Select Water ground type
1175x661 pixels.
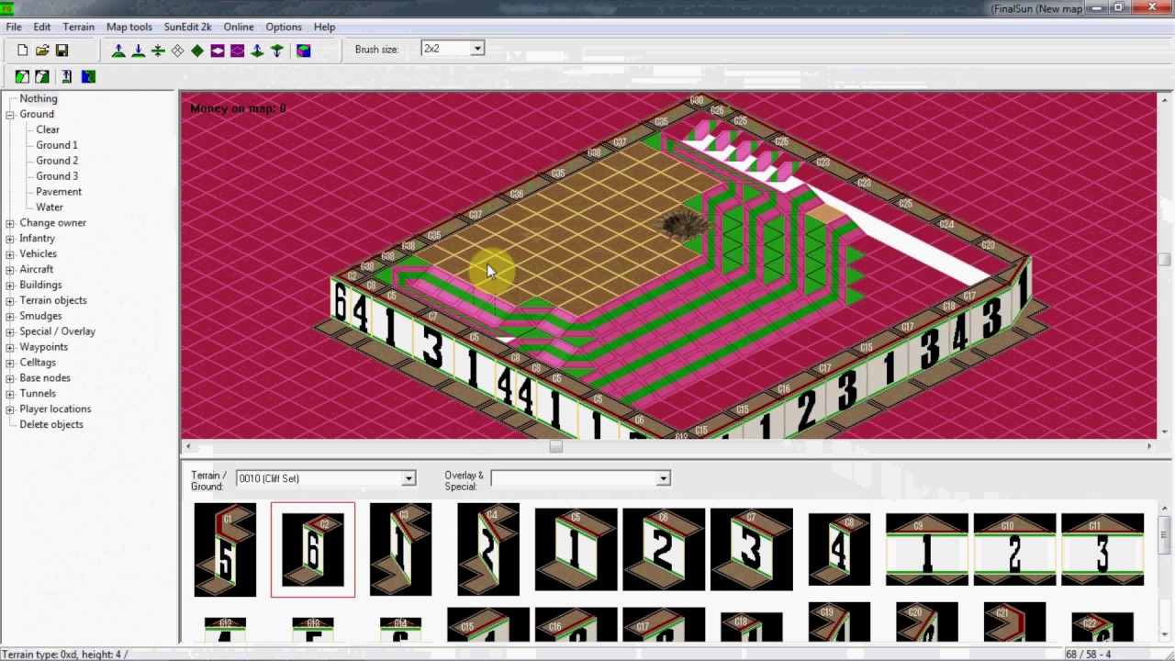point(50,207)
